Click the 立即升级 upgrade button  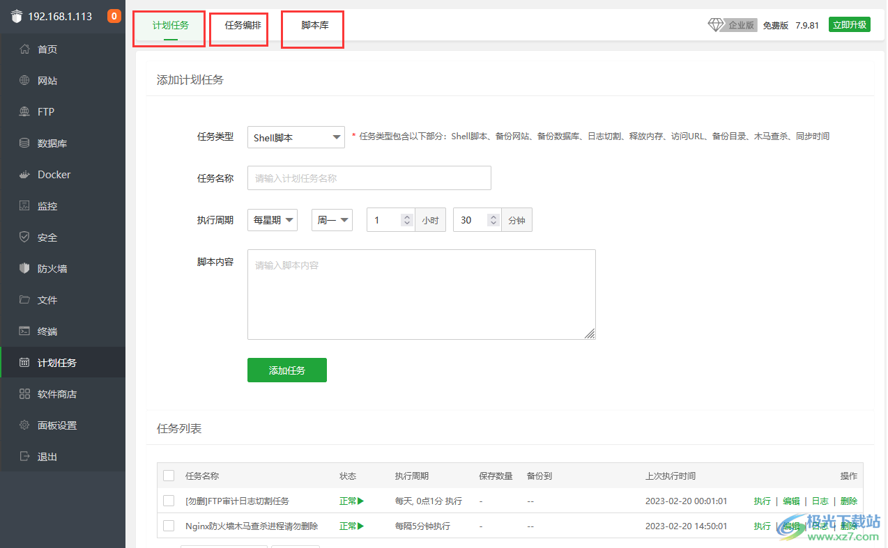click(850, 24)
